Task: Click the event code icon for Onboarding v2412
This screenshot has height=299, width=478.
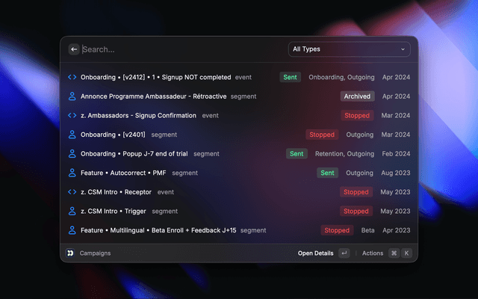Action: click(x=72, y=77)
